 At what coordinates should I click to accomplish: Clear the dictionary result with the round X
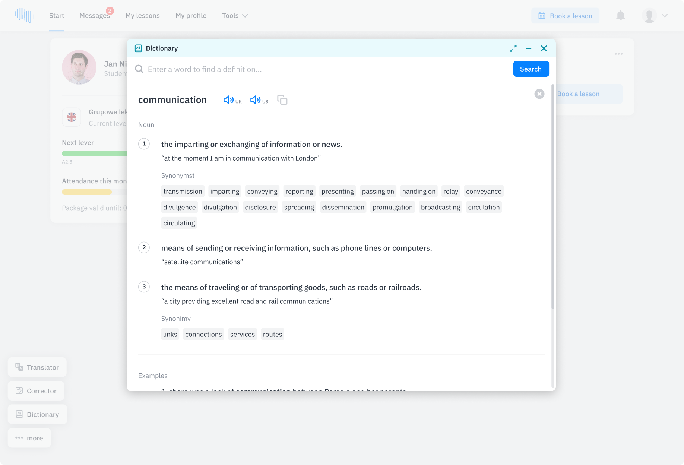539,94
